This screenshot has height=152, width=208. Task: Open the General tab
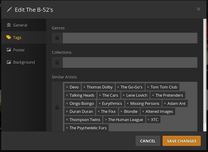[20, 25]
